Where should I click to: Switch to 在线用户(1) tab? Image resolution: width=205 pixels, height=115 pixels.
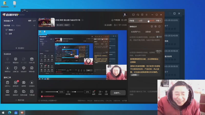point(136,32)
